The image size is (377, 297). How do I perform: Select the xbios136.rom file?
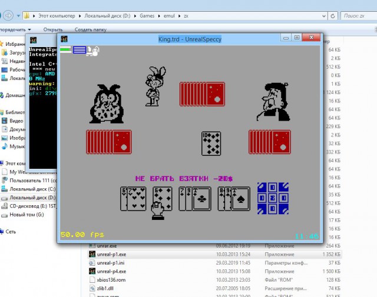point(214,280)
